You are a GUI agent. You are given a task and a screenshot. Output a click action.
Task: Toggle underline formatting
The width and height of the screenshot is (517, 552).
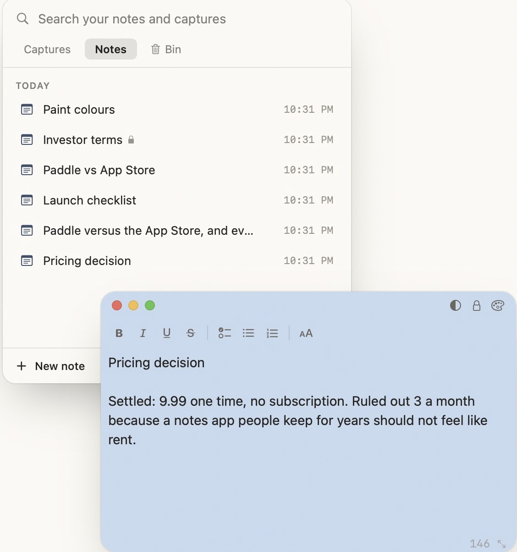[167, 333]
